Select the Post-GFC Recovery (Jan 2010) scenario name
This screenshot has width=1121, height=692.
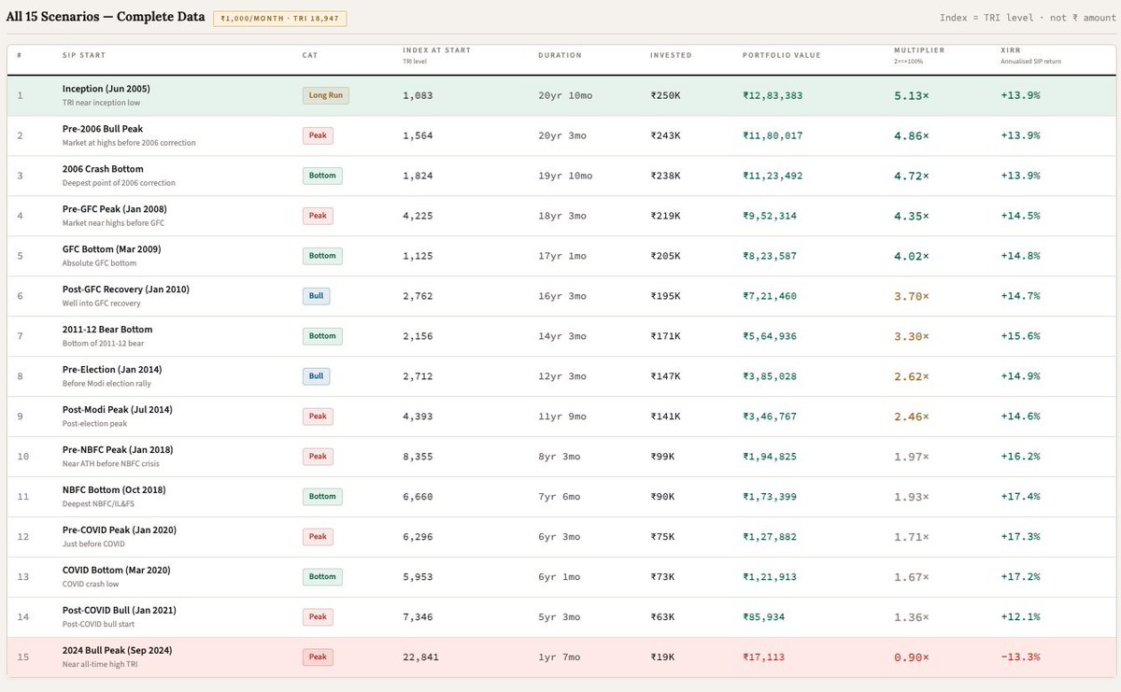[x=125, y=290]
